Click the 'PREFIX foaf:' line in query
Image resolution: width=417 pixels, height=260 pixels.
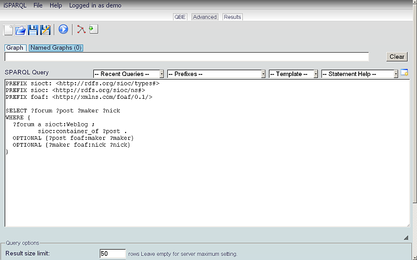click(x=79, y=97)
